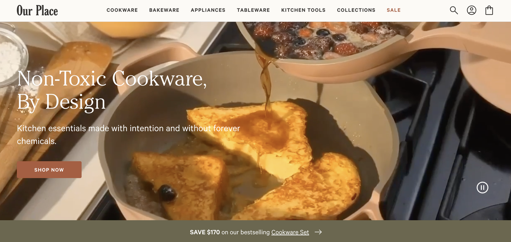Pause the hero background video
511x242 pixels.
point(482,187)
